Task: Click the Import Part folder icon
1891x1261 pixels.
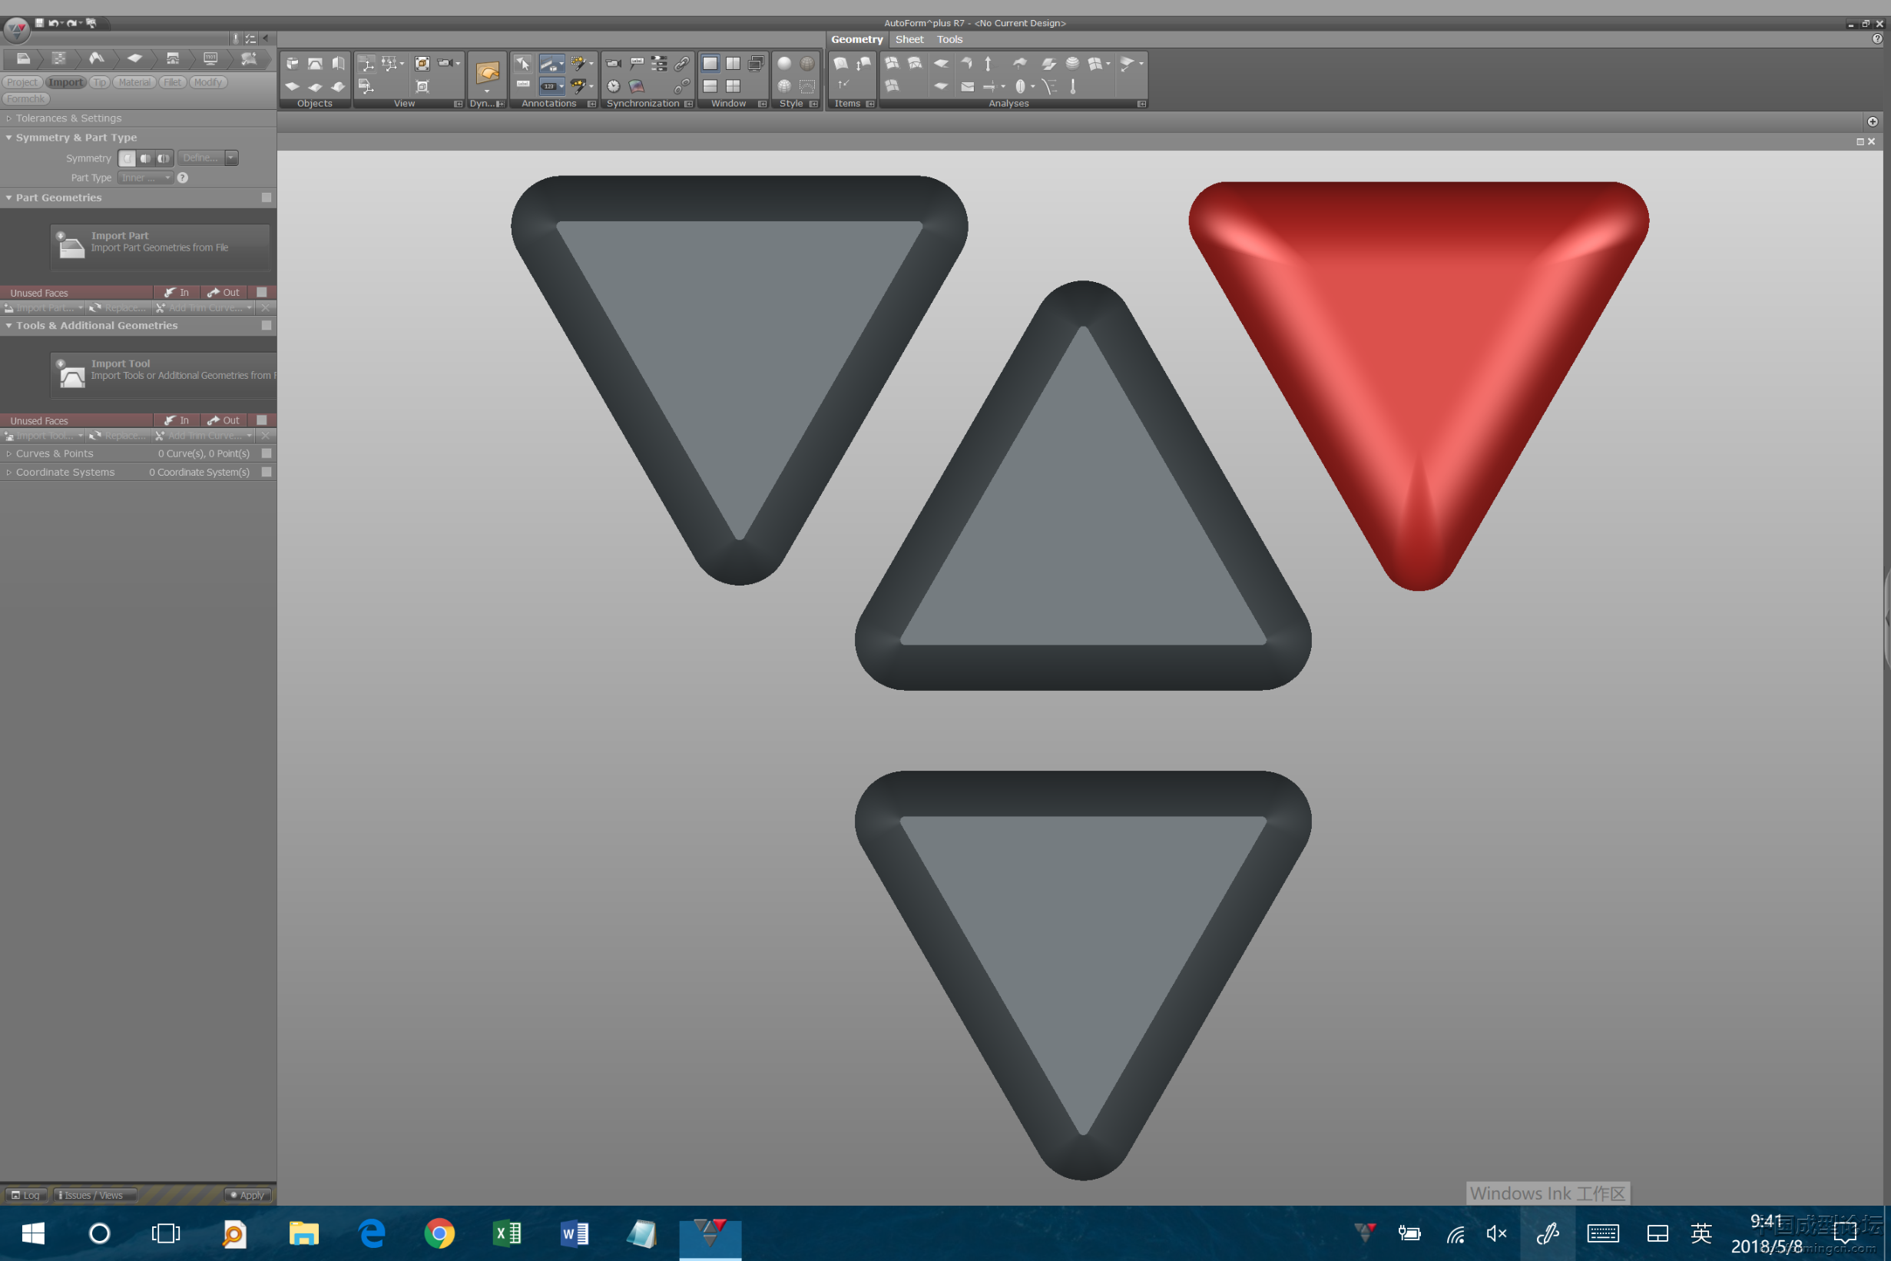Action: (x=71, y=246)
